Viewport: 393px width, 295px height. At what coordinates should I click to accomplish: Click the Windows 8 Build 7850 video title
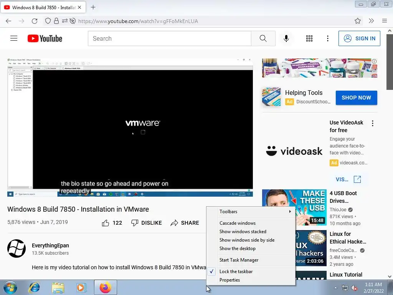(78, 209)
